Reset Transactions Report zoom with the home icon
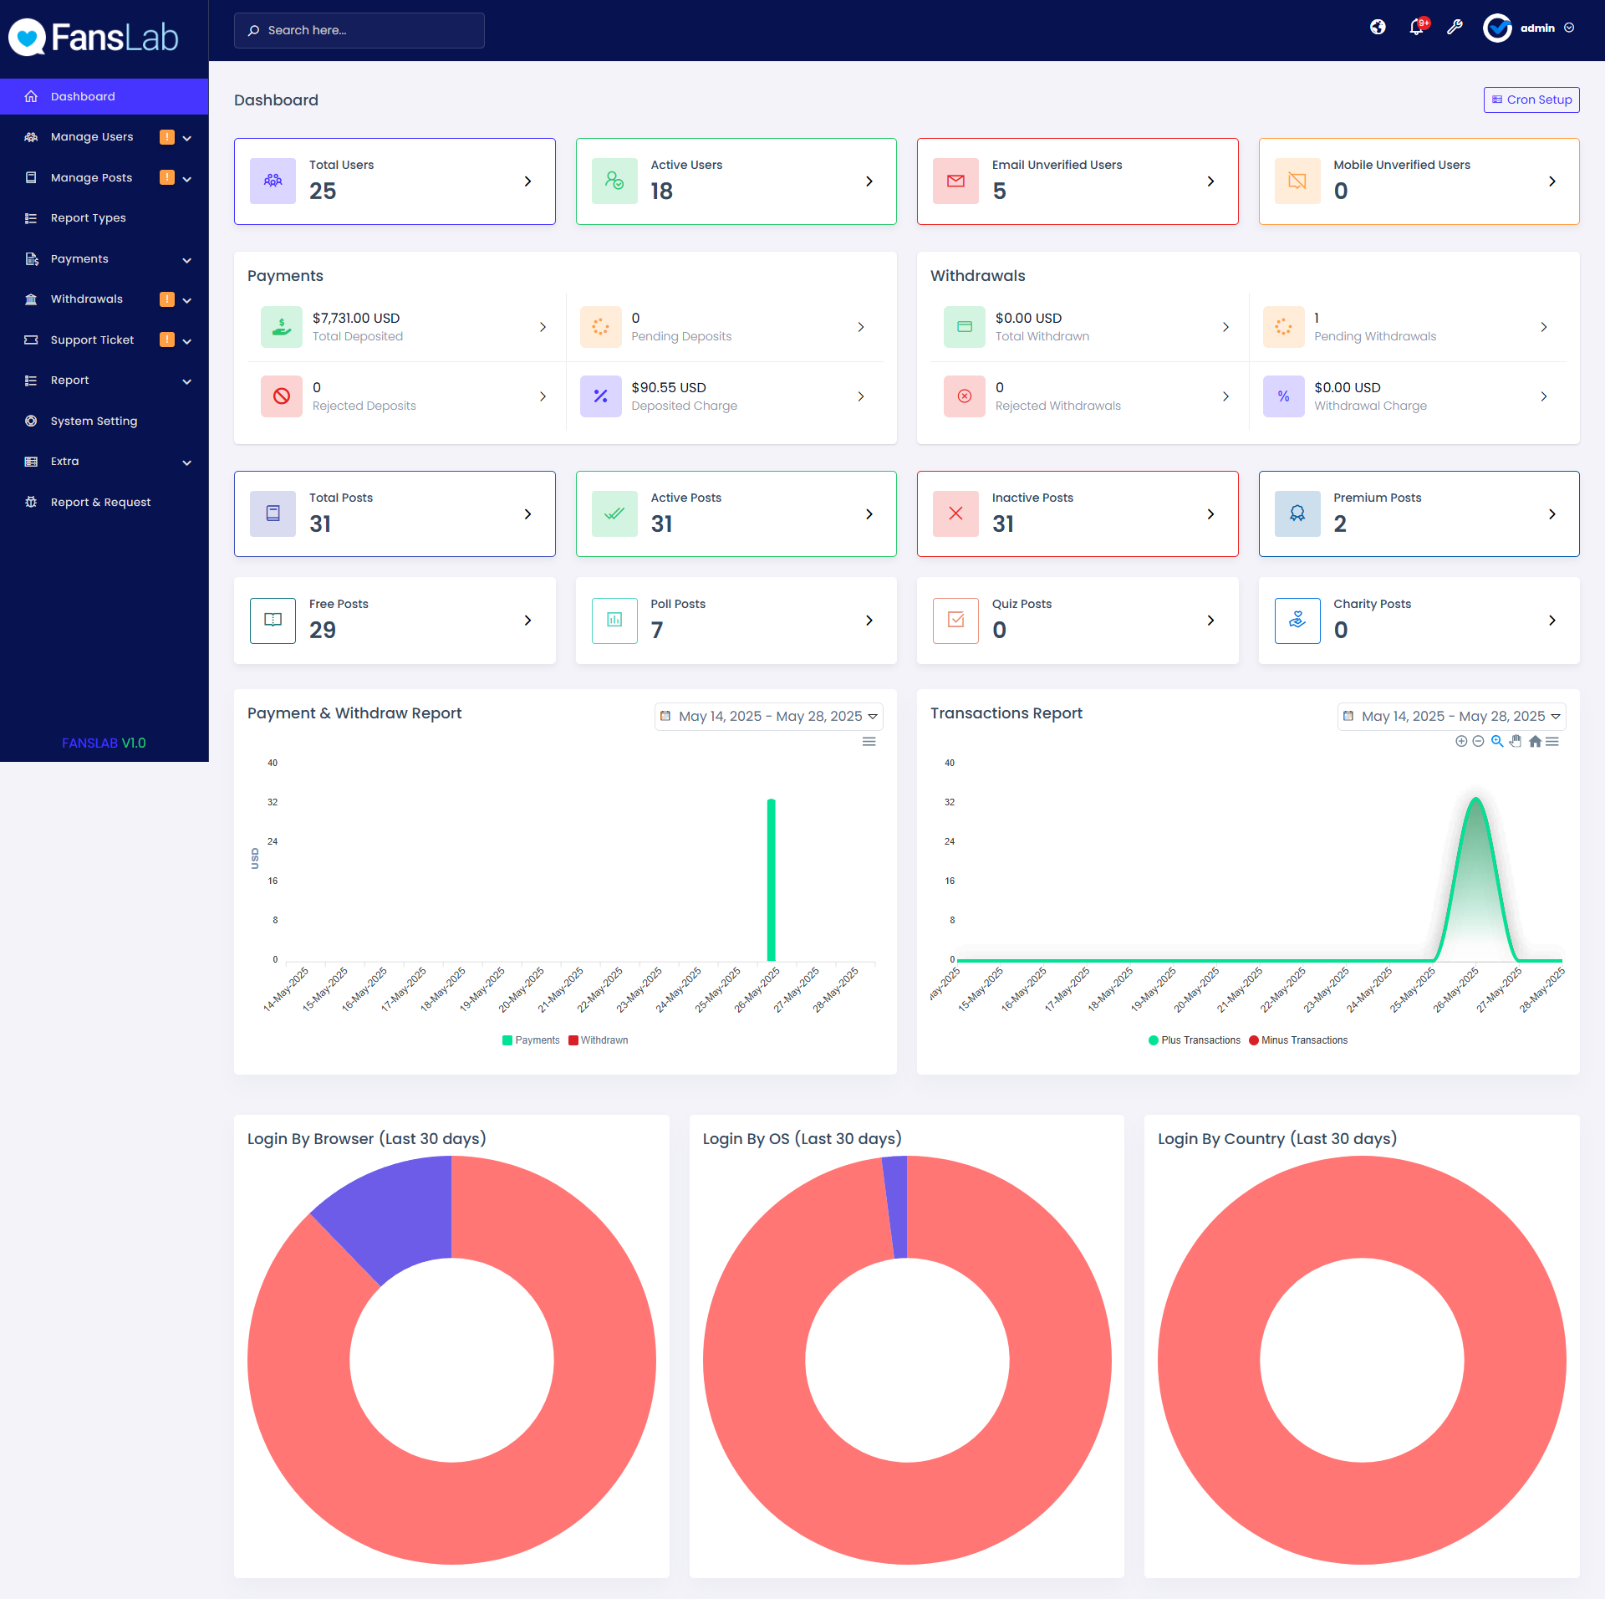Screen dimensions: 1605x1599 [1536, 742]
